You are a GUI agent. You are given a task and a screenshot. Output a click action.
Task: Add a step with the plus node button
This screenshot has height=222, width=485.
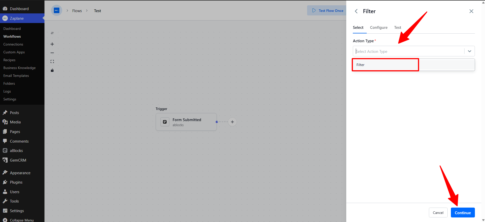point(232,122)
